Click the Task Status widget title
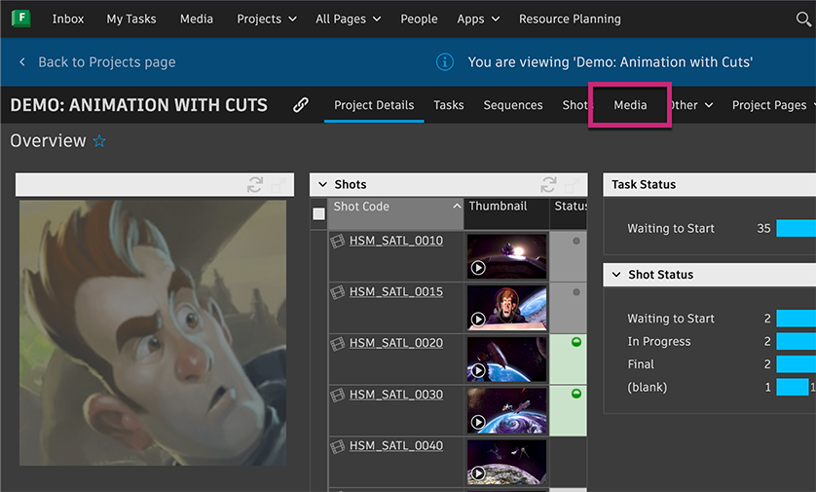 [x=644, y=184]
